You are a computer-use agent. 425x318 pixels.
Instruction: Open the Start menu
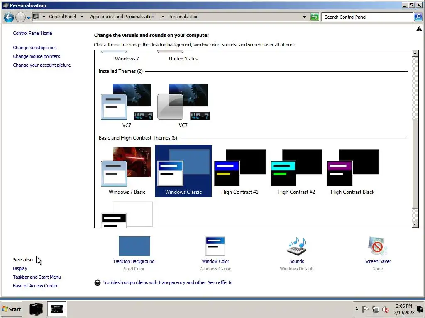pos(11,309)
